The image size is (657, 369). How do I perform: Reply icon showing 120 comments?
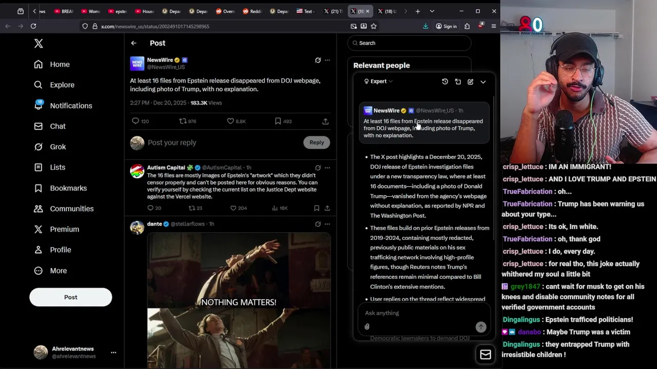coord(136,121)
